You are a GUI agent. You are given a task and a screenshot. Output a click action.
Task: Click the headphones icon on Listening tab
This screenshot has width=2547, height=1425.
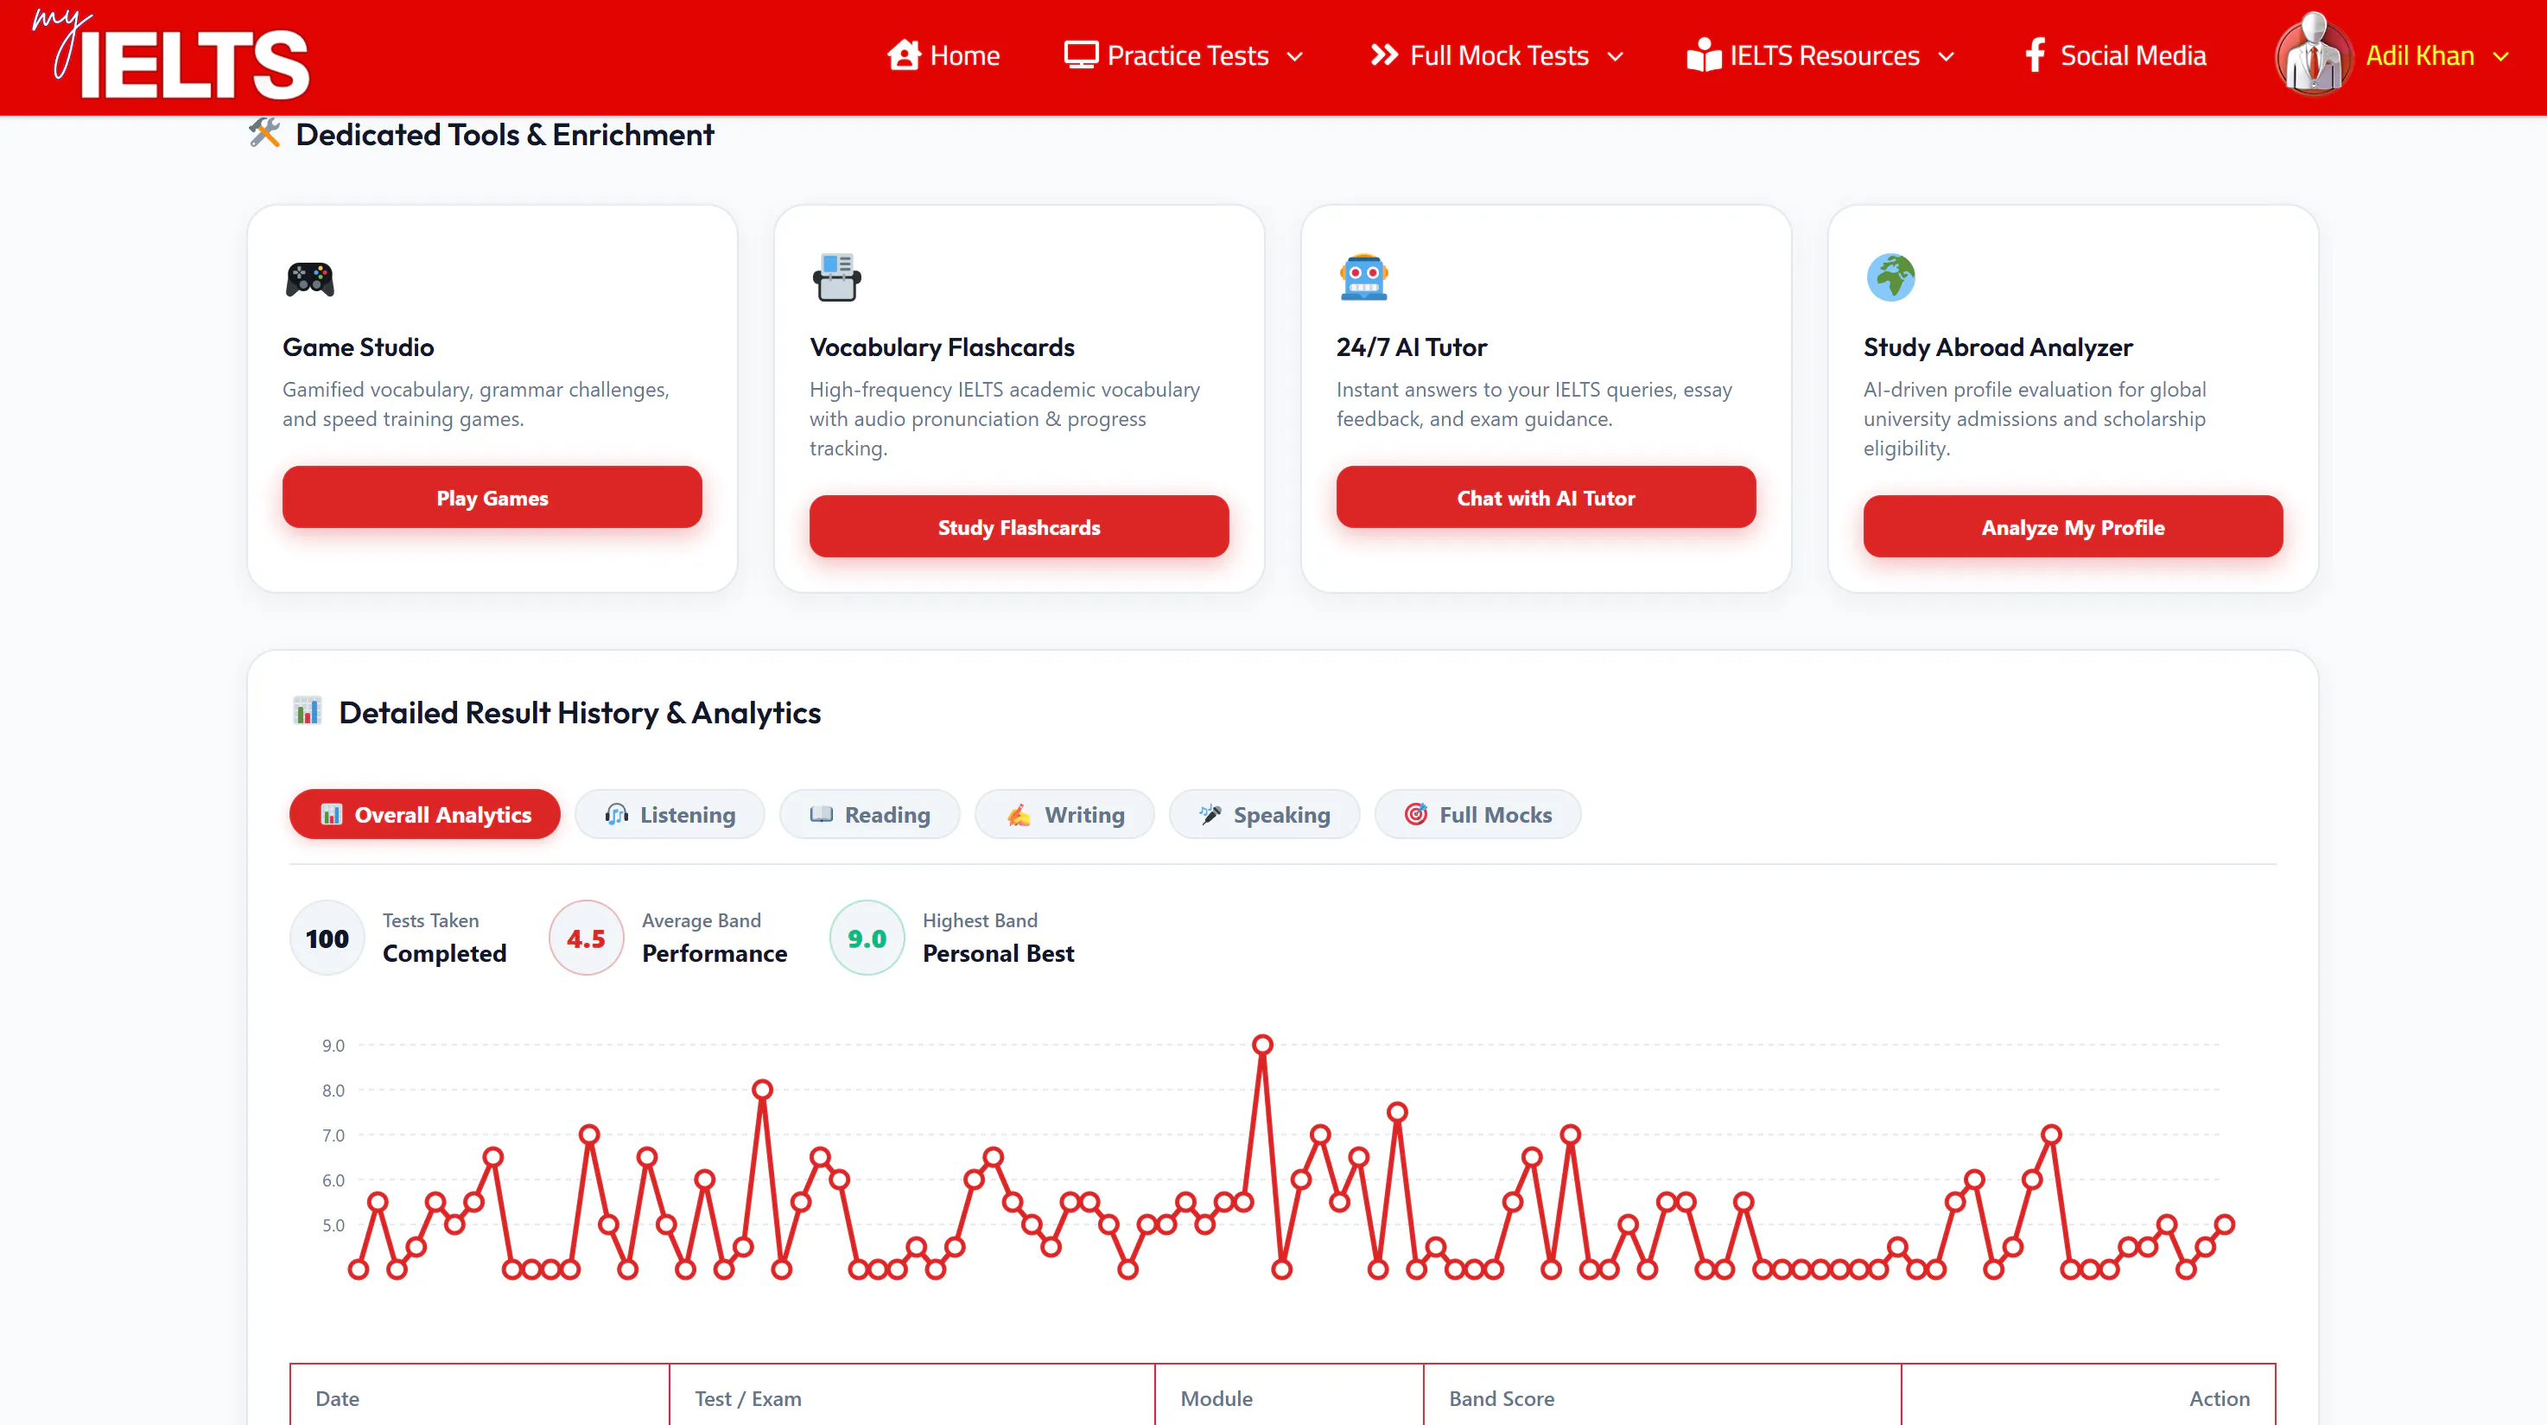pos(617,815)
